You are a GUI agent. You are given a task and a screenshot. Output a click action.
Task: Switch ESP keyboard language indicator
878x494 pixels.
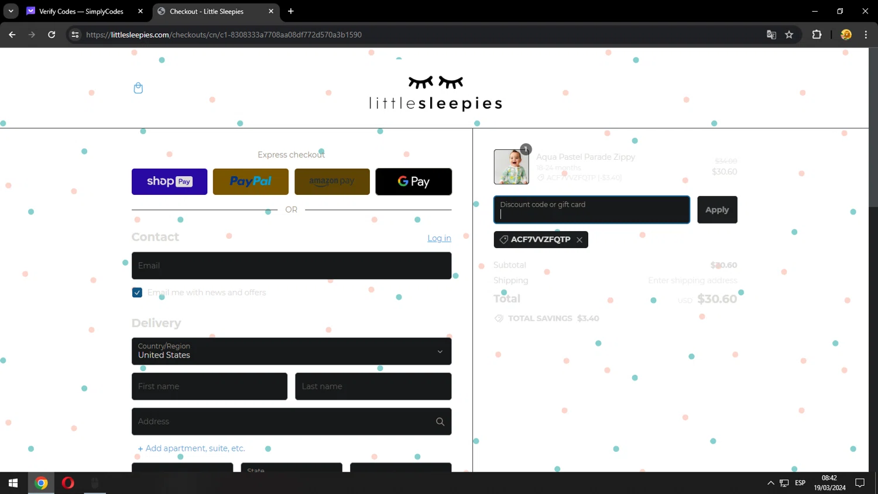click(x=800, y=483)
